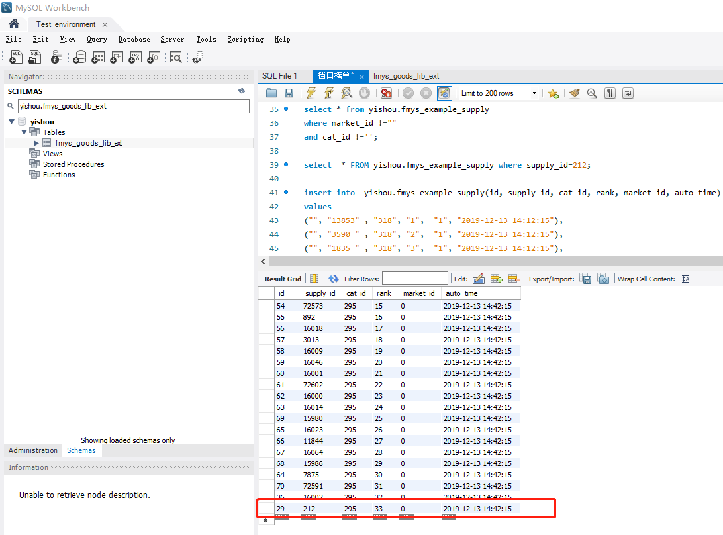This screenshot has width=723, height=535.
Task: Create new table icon
Action: point(98,57)
